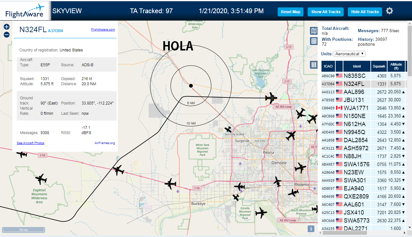Click the US flag next to JBU131
The height and width of the screenshot is (237, 412).
click(339, 100)
